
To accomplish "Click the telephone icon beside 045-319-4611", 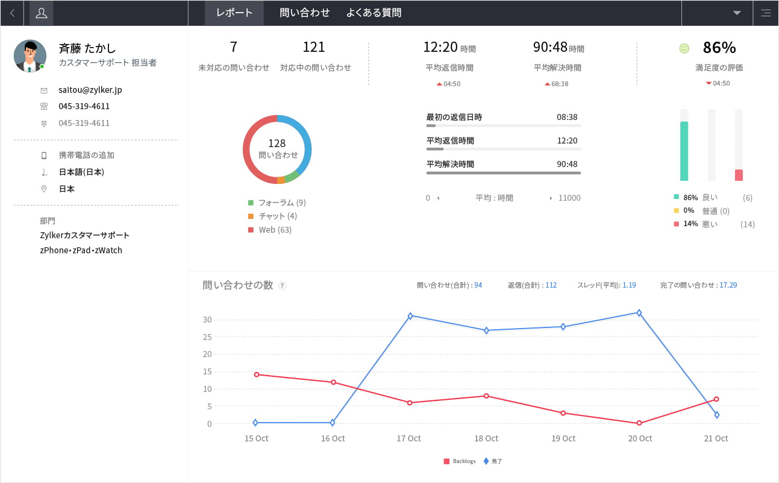I will click(x=44, y=107).
